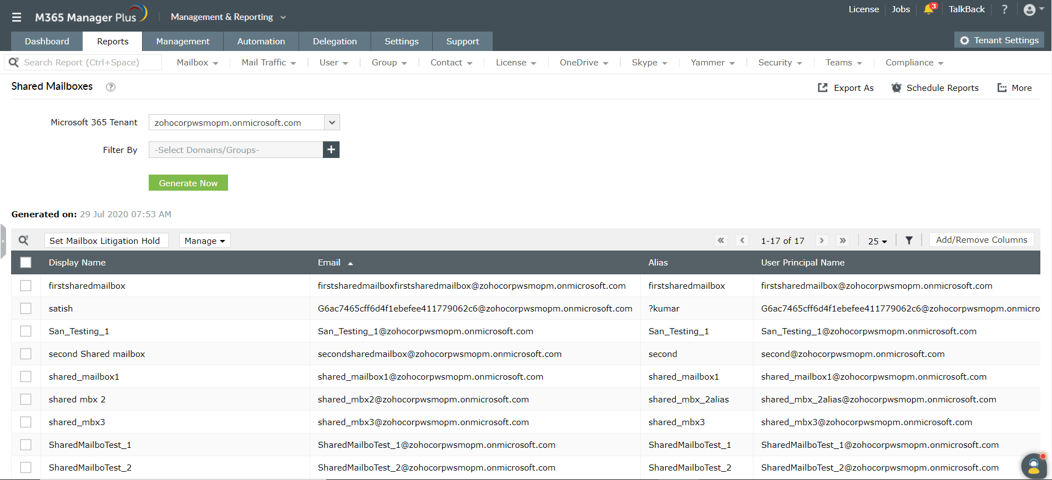This screenshot has height=480, width=1052.
Task: Check the satish row checkbox
Action: pos(26,308)
